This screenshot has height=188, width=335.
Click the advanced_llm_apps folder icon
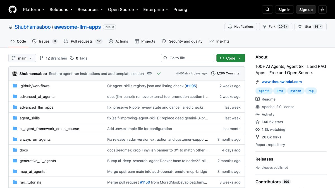(15, 107)
